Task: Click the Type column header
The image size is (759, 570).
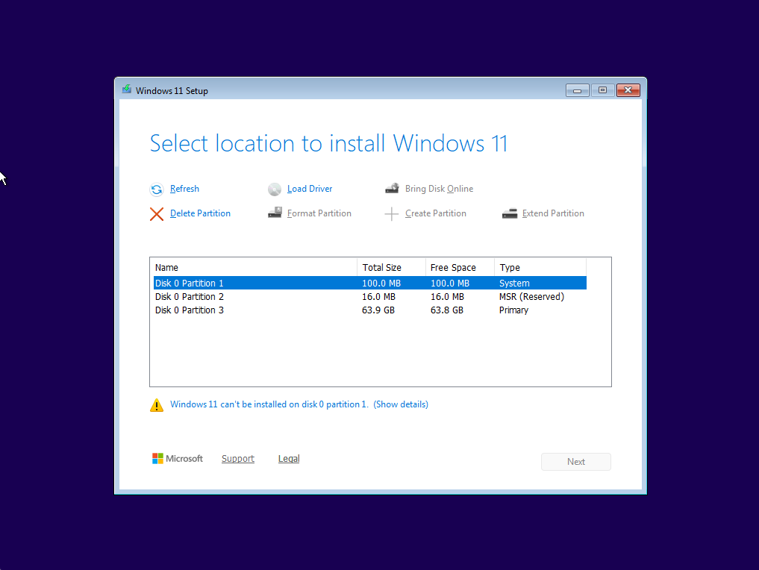Action: click(x=540, y=268)
